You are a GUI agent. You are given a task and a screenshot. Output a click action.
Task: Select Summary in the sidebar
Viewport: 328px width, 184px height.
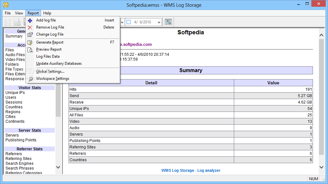pyautogui.click(x=14, y=36)
